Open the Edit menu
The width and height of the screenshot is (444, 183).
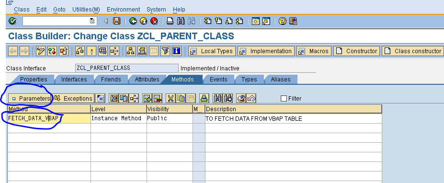[x=41, y=10]
